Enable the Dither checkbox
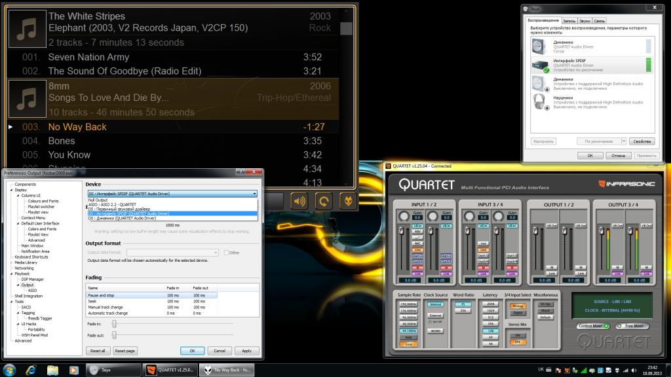The height and width of the screenshot is (377, 671). click(x=227, y=253)
